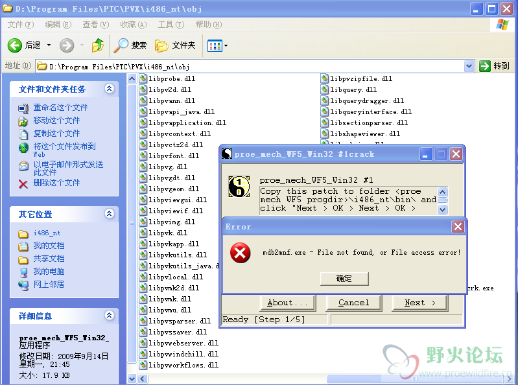The image size is (518, 385).
Task: Click the red error icon in dialog
Action: click(x=240, y=253)
